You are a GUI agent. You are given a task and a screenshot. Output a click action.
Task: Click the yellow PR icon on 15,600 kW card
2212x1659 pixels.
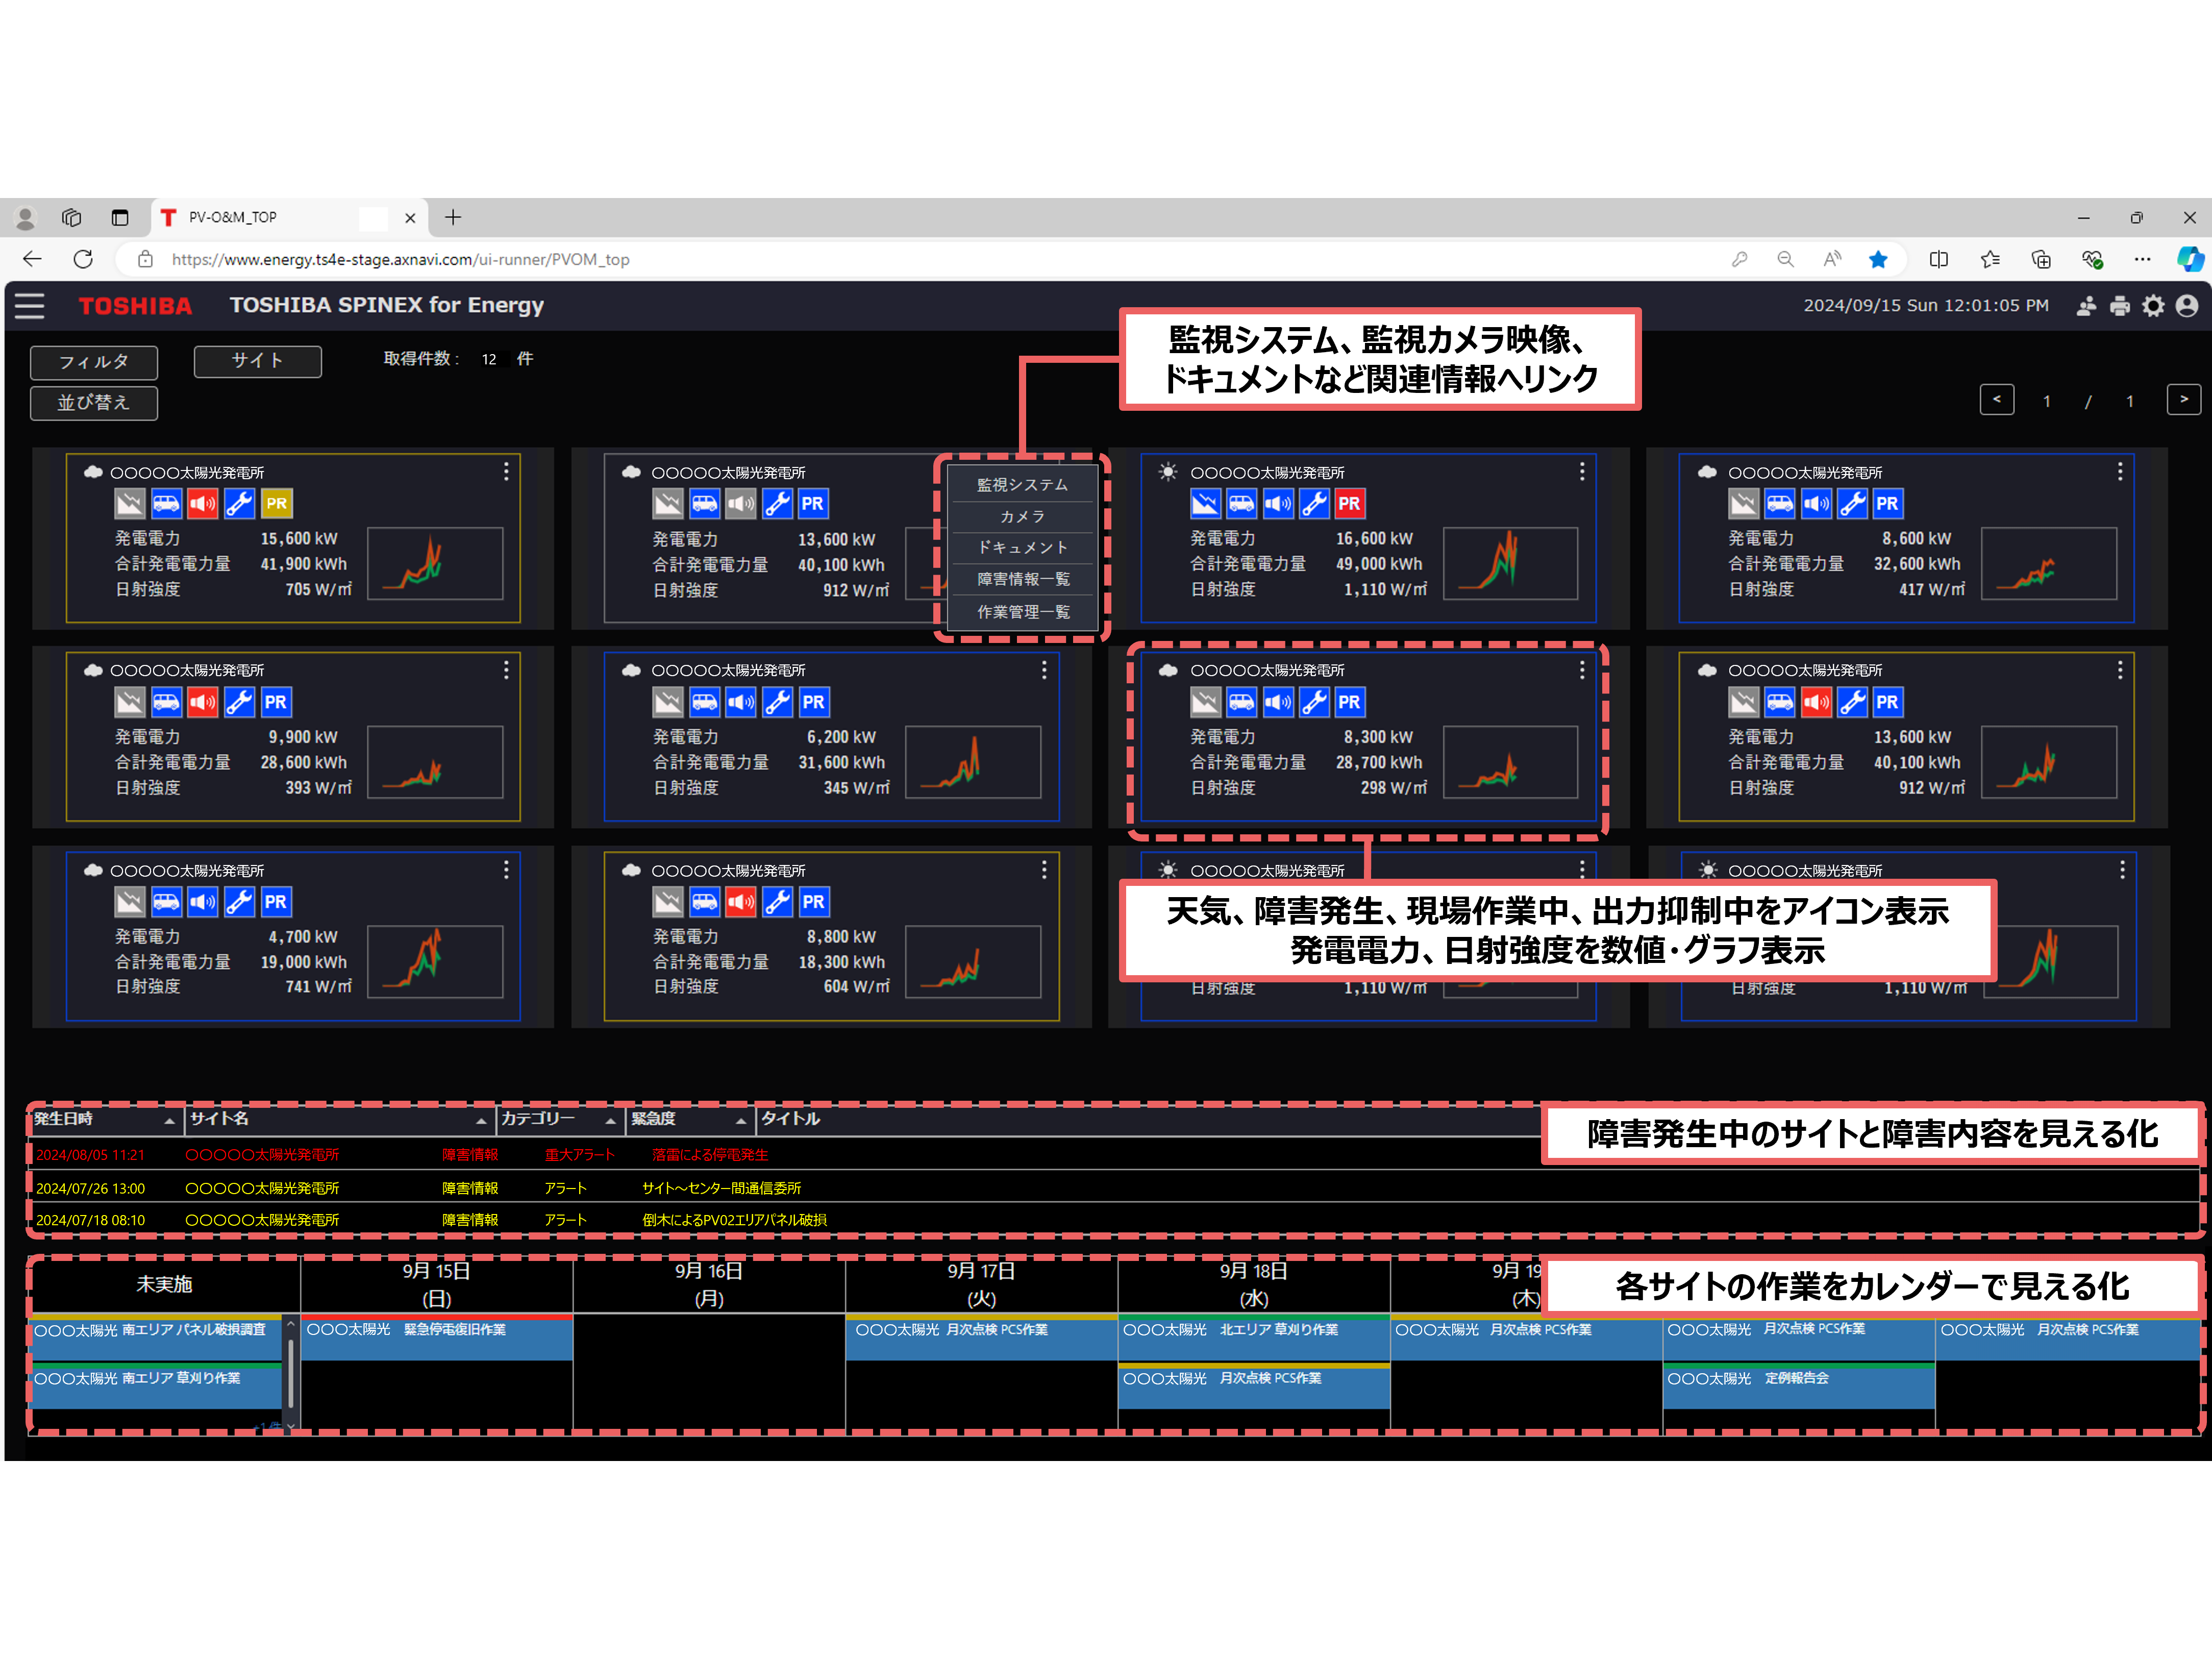coord(276,504)
